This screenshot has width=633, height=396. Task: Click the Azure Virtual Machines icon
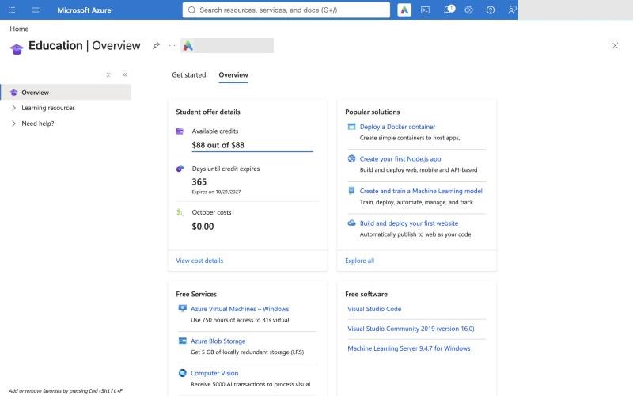pos(183,309)
